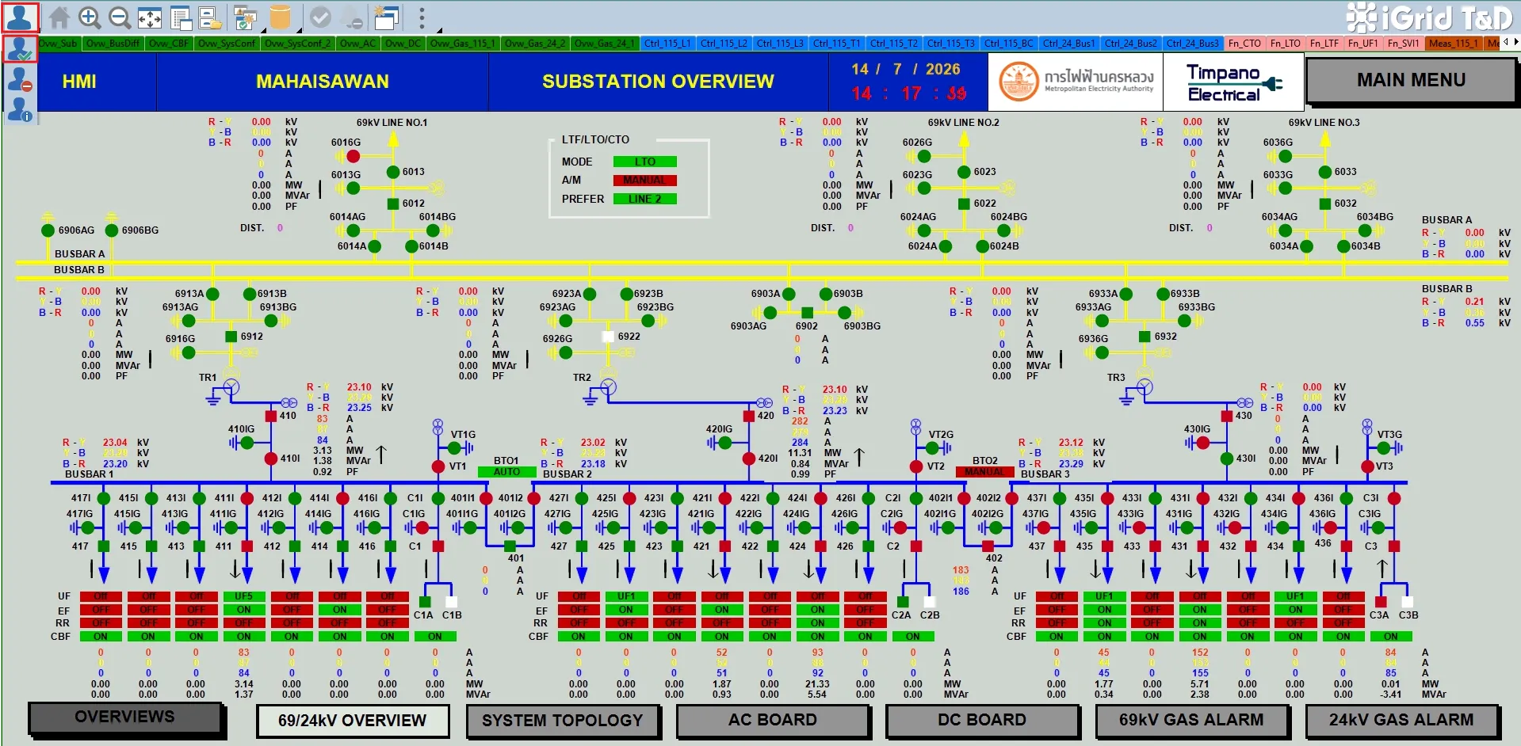Click the BTO1 AUTO status indicator

(506, 472)
